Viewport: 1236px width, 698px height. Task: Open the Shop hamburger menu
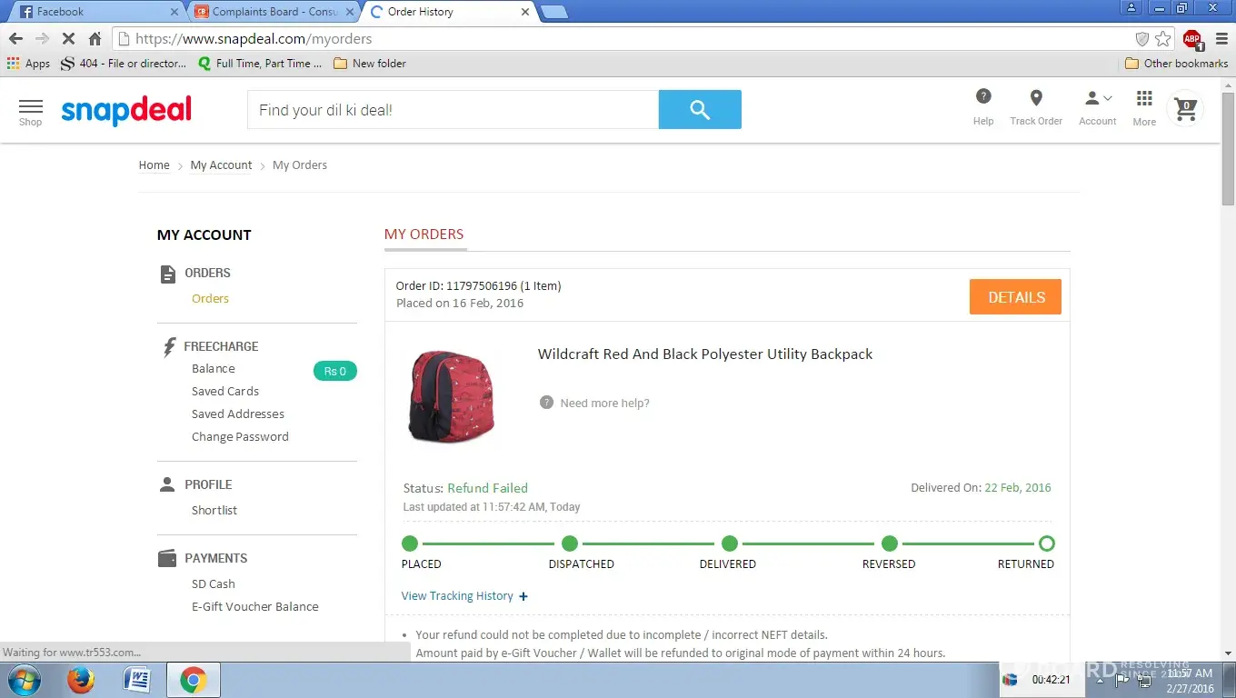(30, 111)
